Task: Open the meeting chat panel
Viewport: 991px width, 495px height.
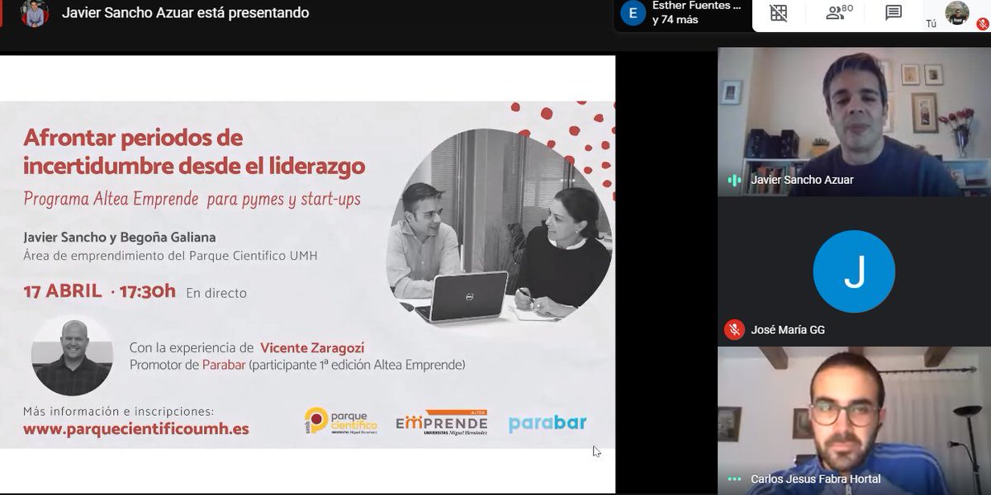Action: tap(893, 13)
